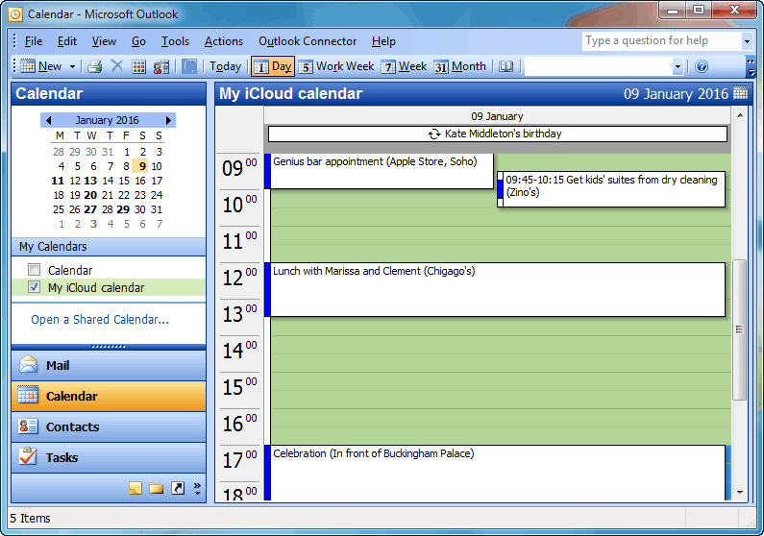Click January 2016 month header
764x536 pixels.
(107, 120)
